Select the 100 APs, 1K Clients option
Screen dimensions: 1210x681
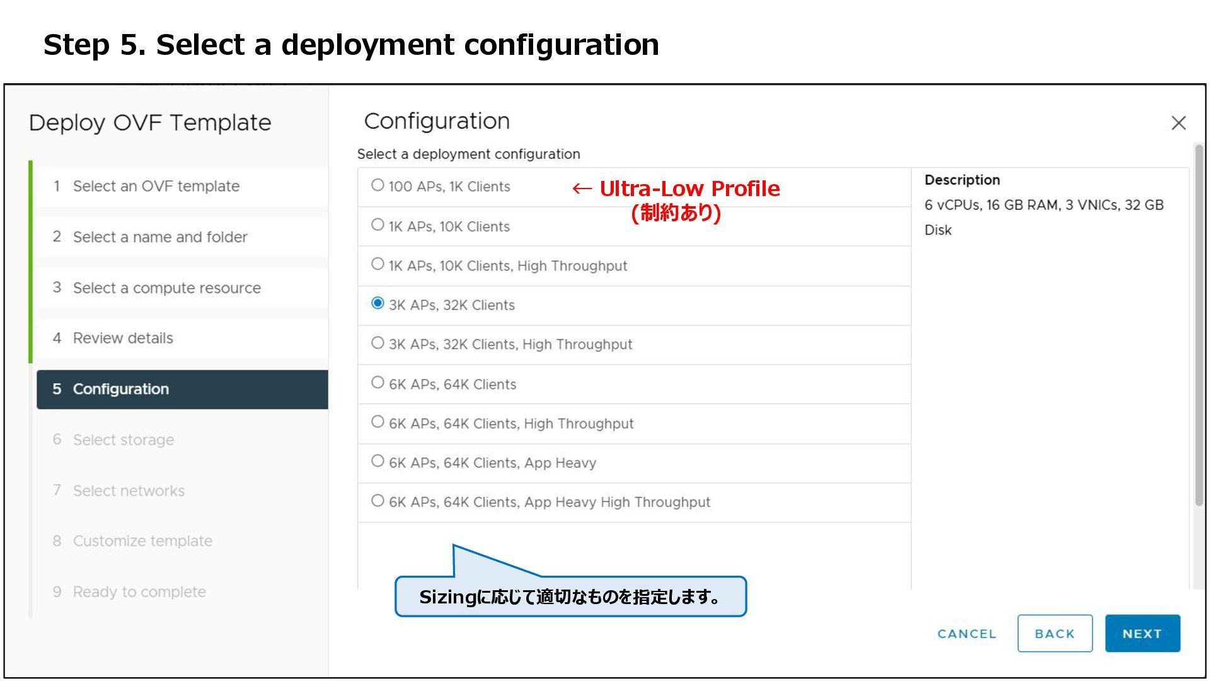377,185
